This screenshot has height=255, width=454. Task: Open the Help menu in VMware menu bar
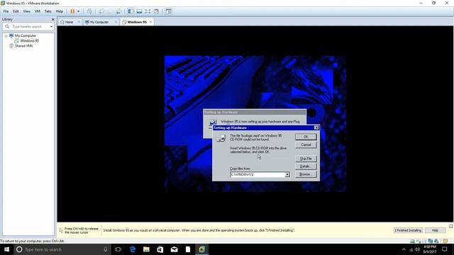coord(60,11)
